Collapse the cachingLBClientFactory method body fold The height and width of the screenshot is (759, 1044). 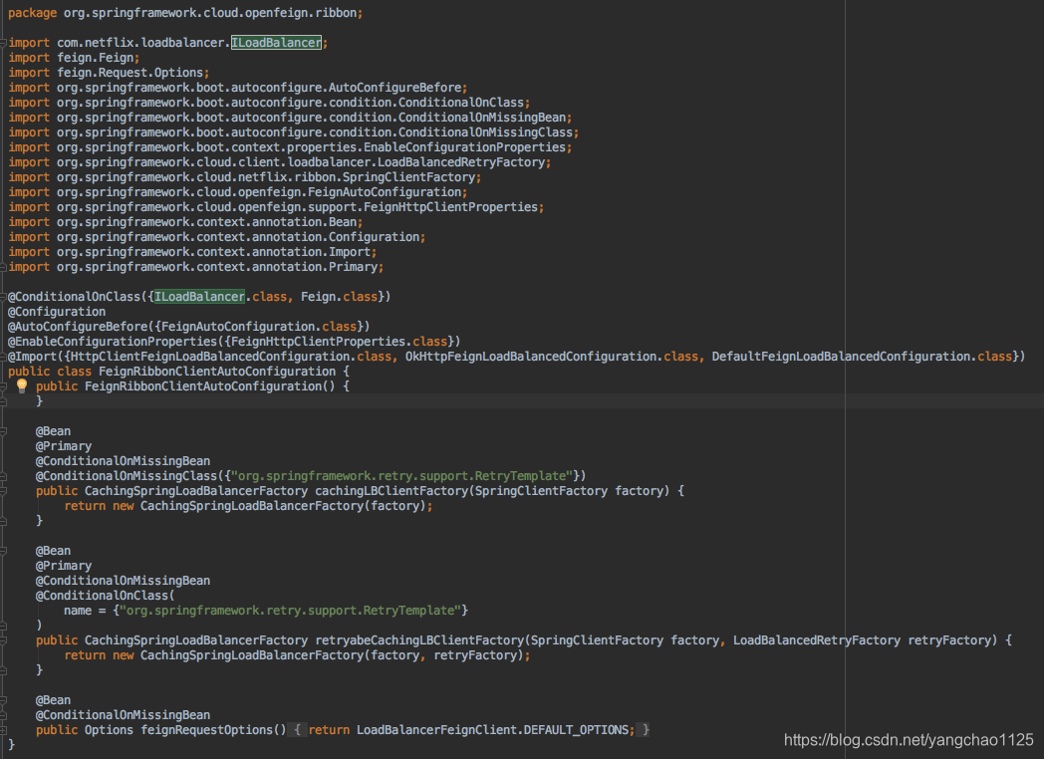pyautogui.click(x=3, y=491)
